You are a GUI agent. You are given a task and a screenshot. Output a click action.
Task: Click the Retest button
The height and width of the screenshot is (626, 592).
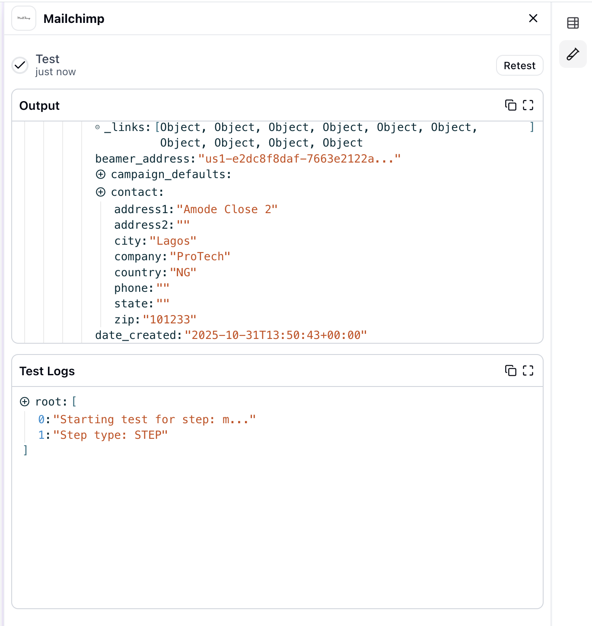click(x=519, y=66)
